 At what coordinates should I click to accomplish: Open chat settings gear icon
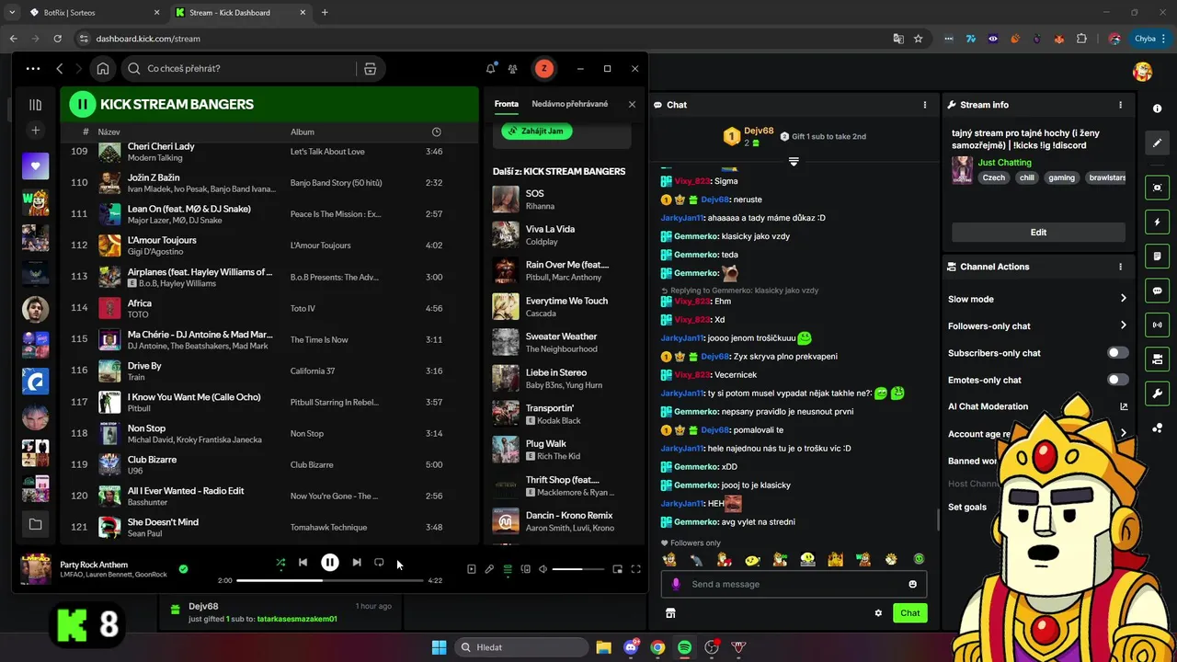pyautogui.click(x=878, y=613)
